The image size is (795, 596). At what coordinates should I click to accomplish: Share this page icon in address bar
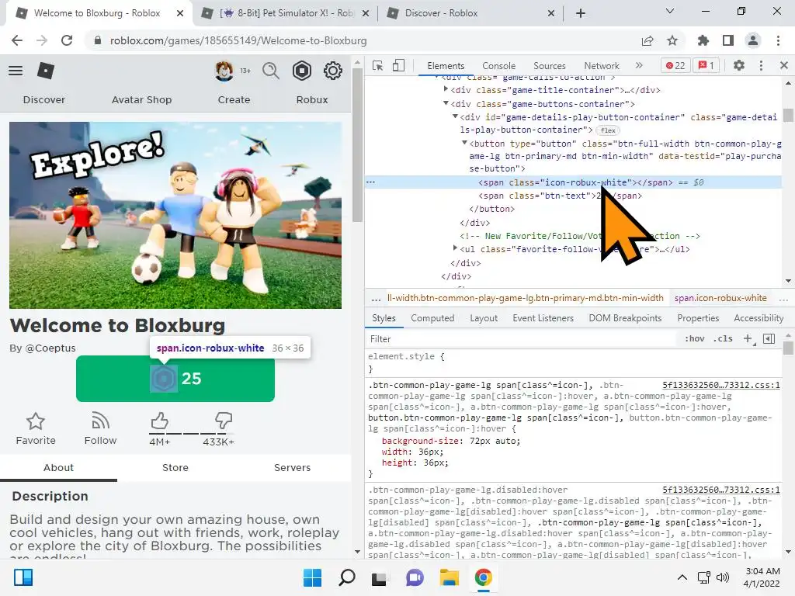(x=647, y=40)
